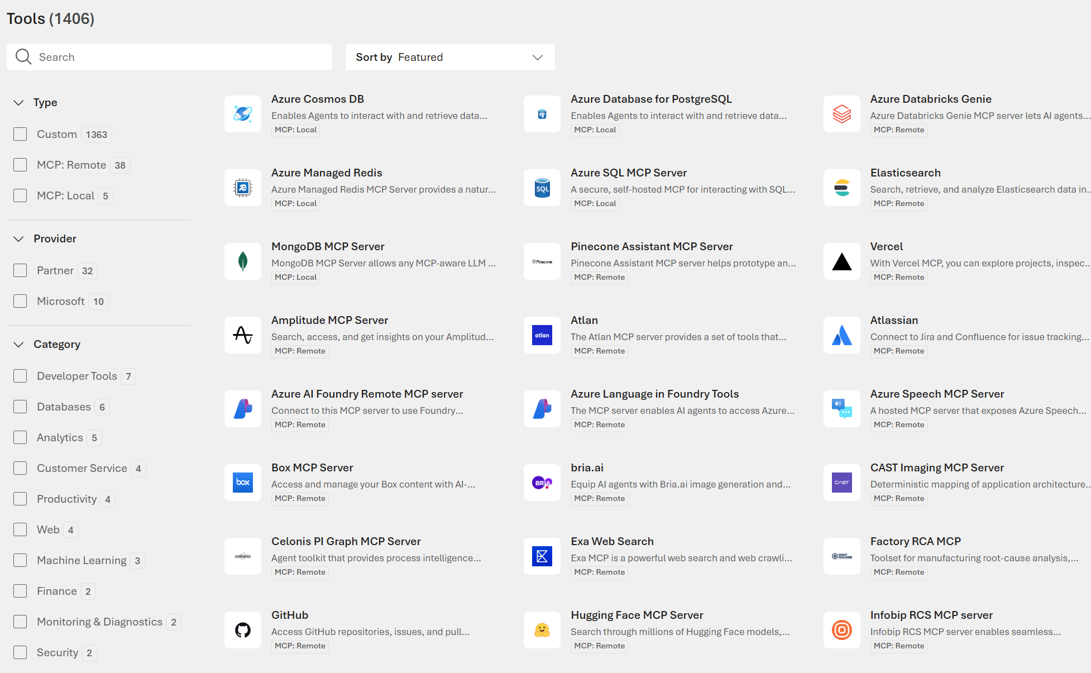Screen dimensions: 1091x673
Task: Click the MongoDB leaf icon
Action: pos(243,261)
